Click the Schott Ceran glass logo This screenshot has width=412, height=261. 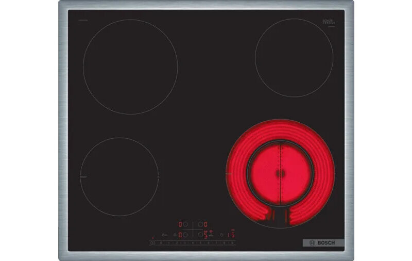329,22
